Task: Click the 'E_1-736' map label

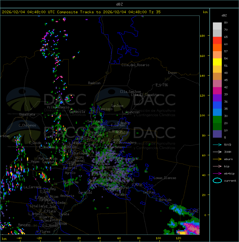Action: coord(162,85)
